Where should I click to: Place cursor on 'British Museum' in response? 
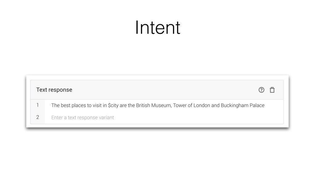(153, 105)
